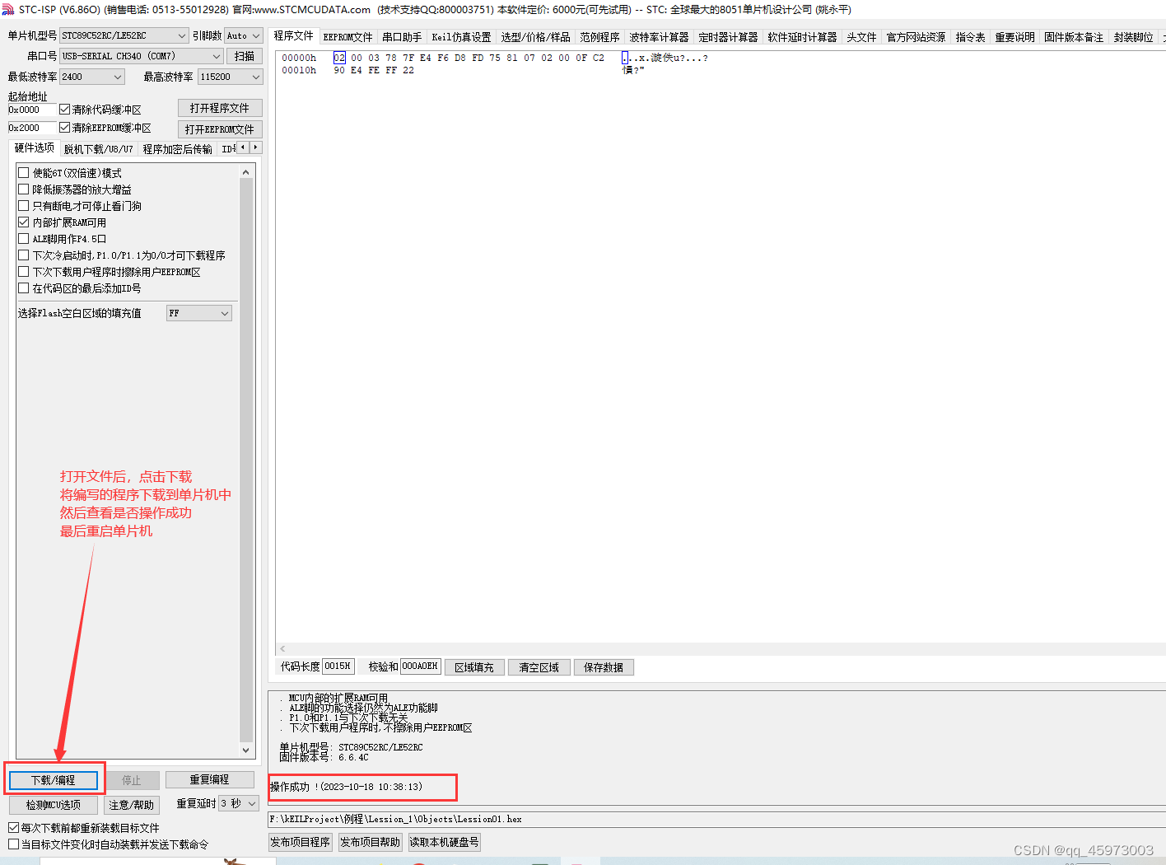Click 清空区域 button

click(x=539, y=667)
